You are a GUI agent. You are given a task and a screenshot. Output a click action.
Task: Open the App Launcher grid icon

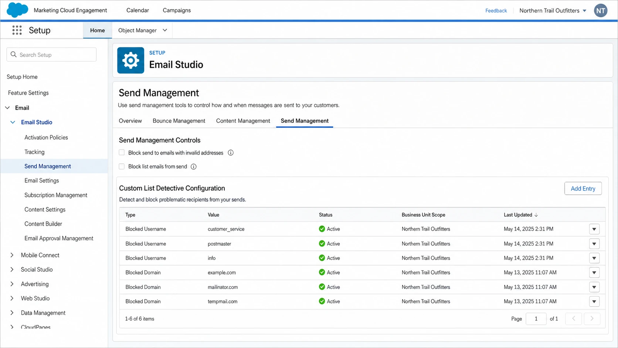pos(17,30)
